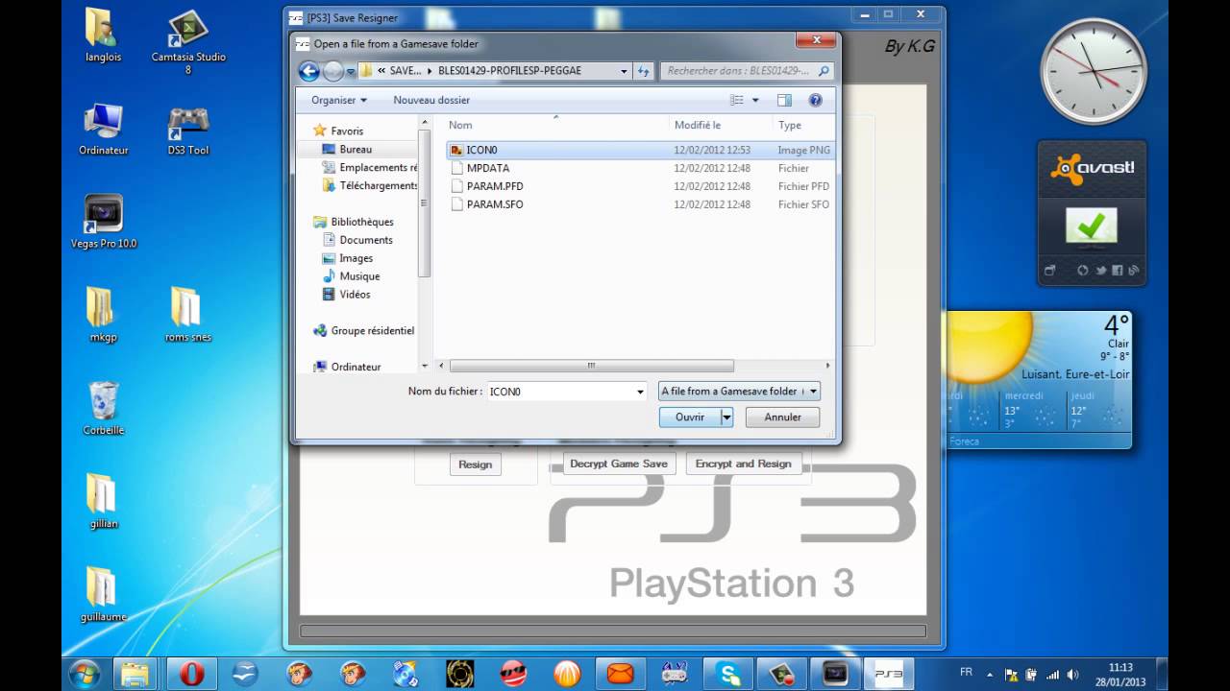Click Nouveau dossier in the toolbar
The height and width of the screenshot is (691, 1230).
tap(431, 100)
